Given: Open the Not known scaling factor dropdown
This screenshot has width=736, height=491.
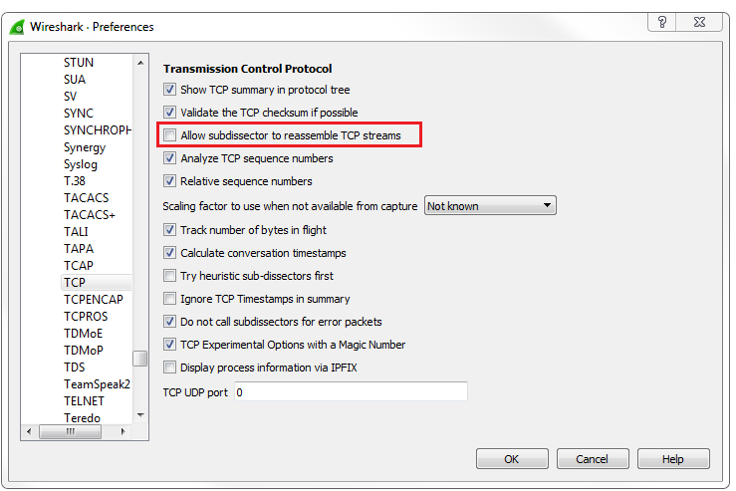Looking at the screenshot, I should (x=489, y=206).
